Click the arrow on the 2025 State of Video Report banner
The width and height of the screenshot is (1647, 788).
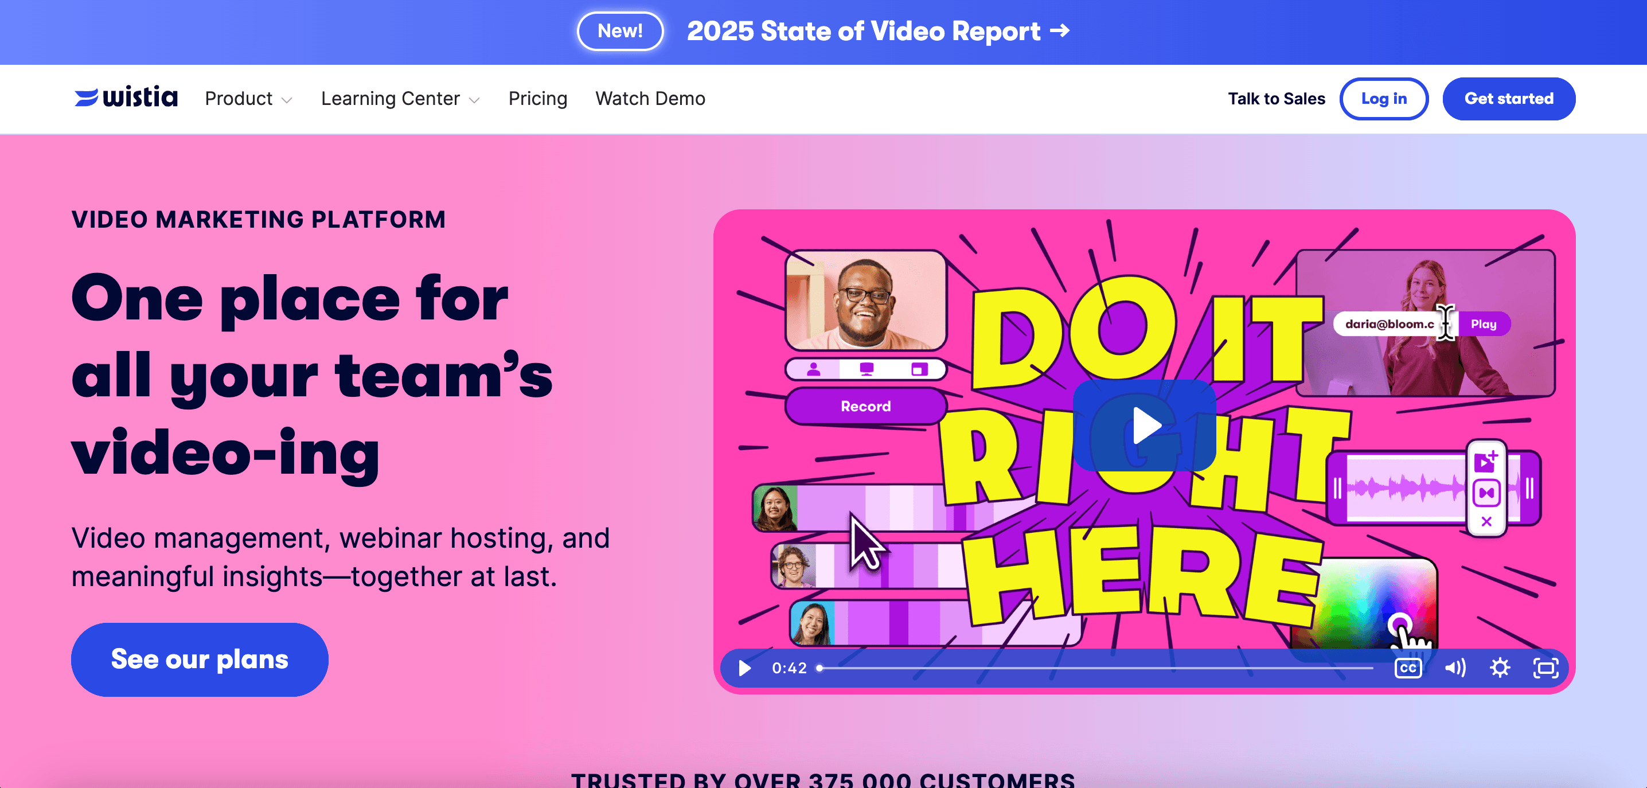pos(1061,31)
